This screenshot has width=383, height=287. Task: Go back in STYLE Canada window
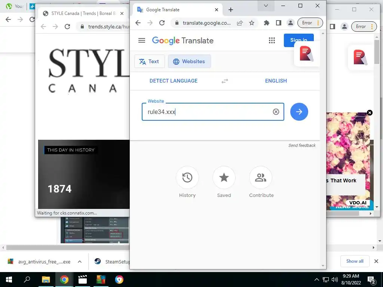[x=43, y=27]
